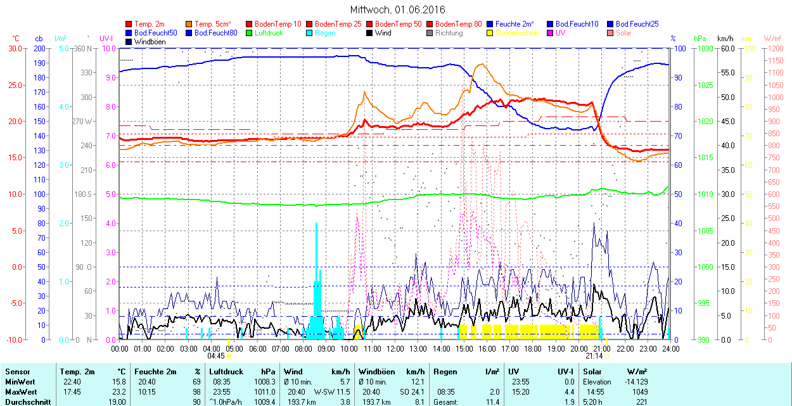
Task: Click the red '°C' axis unit label
Action: pos(16,39)
